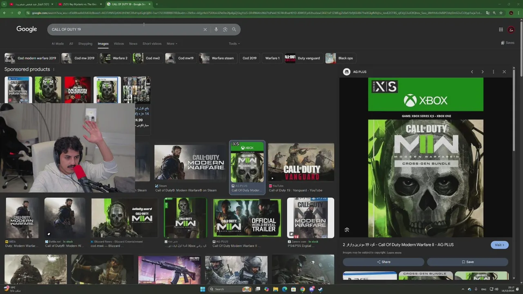Select the Cod 2019 suggestion chip
The width and height of the screenshot is (523, 294).
tap(249, 58)
